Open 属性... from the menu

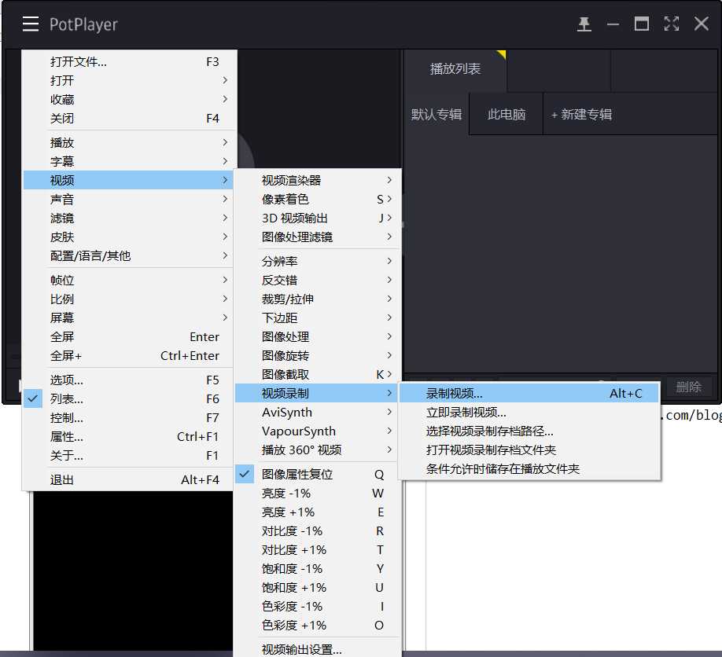point(128,437)
